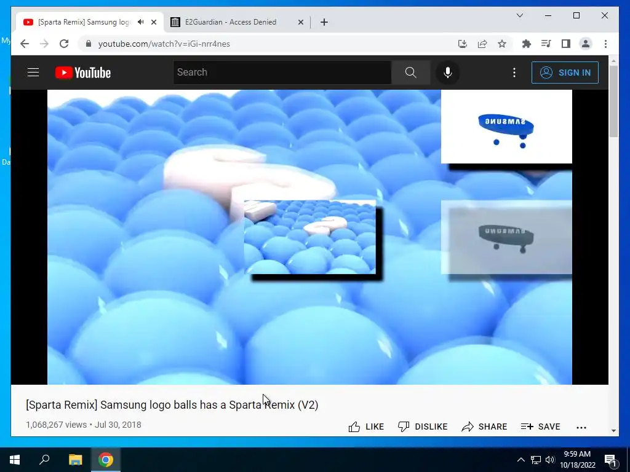The width and height of the screenshot is (630, 472).
Task: Close the Sparta Remix YouTube tab
Action: 153,22
